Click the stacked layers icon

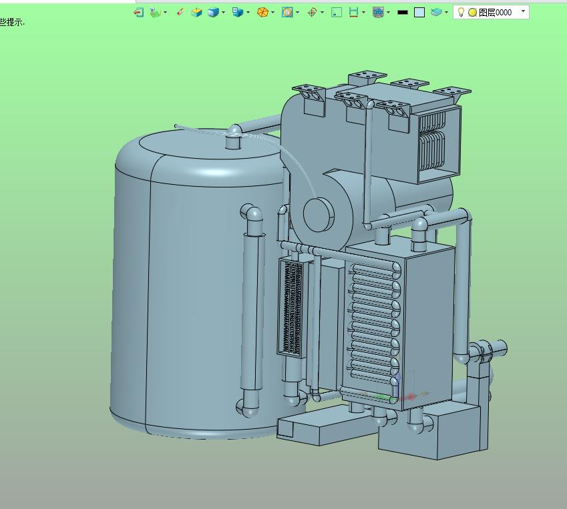tap(435, 12)
